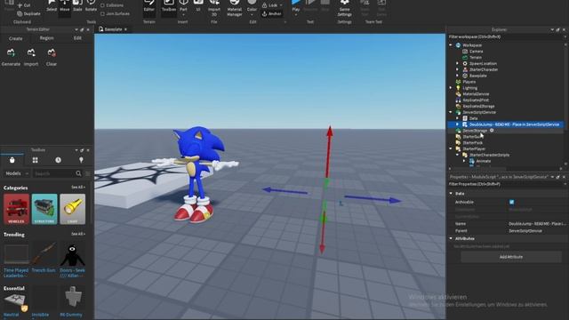The width and height of the screenshot is (569, 320).
Task: Switch to the Create tab in Terrain Editor
Action: click(16, 38)
